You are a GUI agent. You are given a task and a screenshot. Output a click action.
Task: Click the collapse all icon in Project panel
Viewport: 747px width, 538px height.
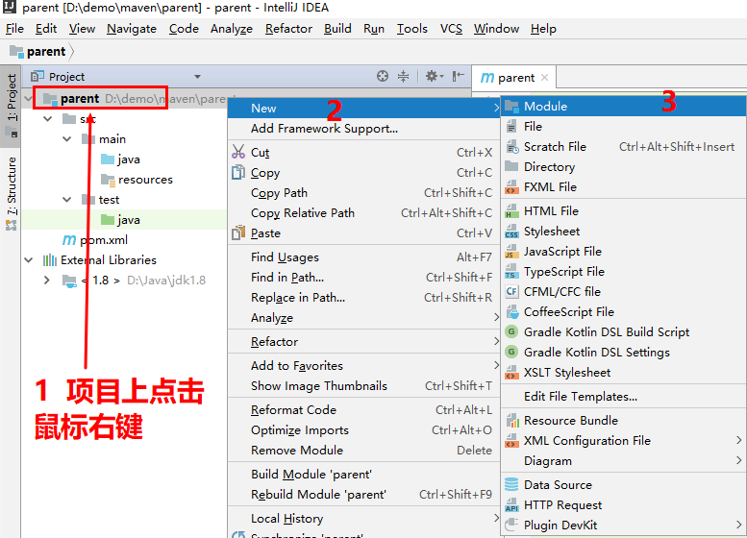[403, 76]
